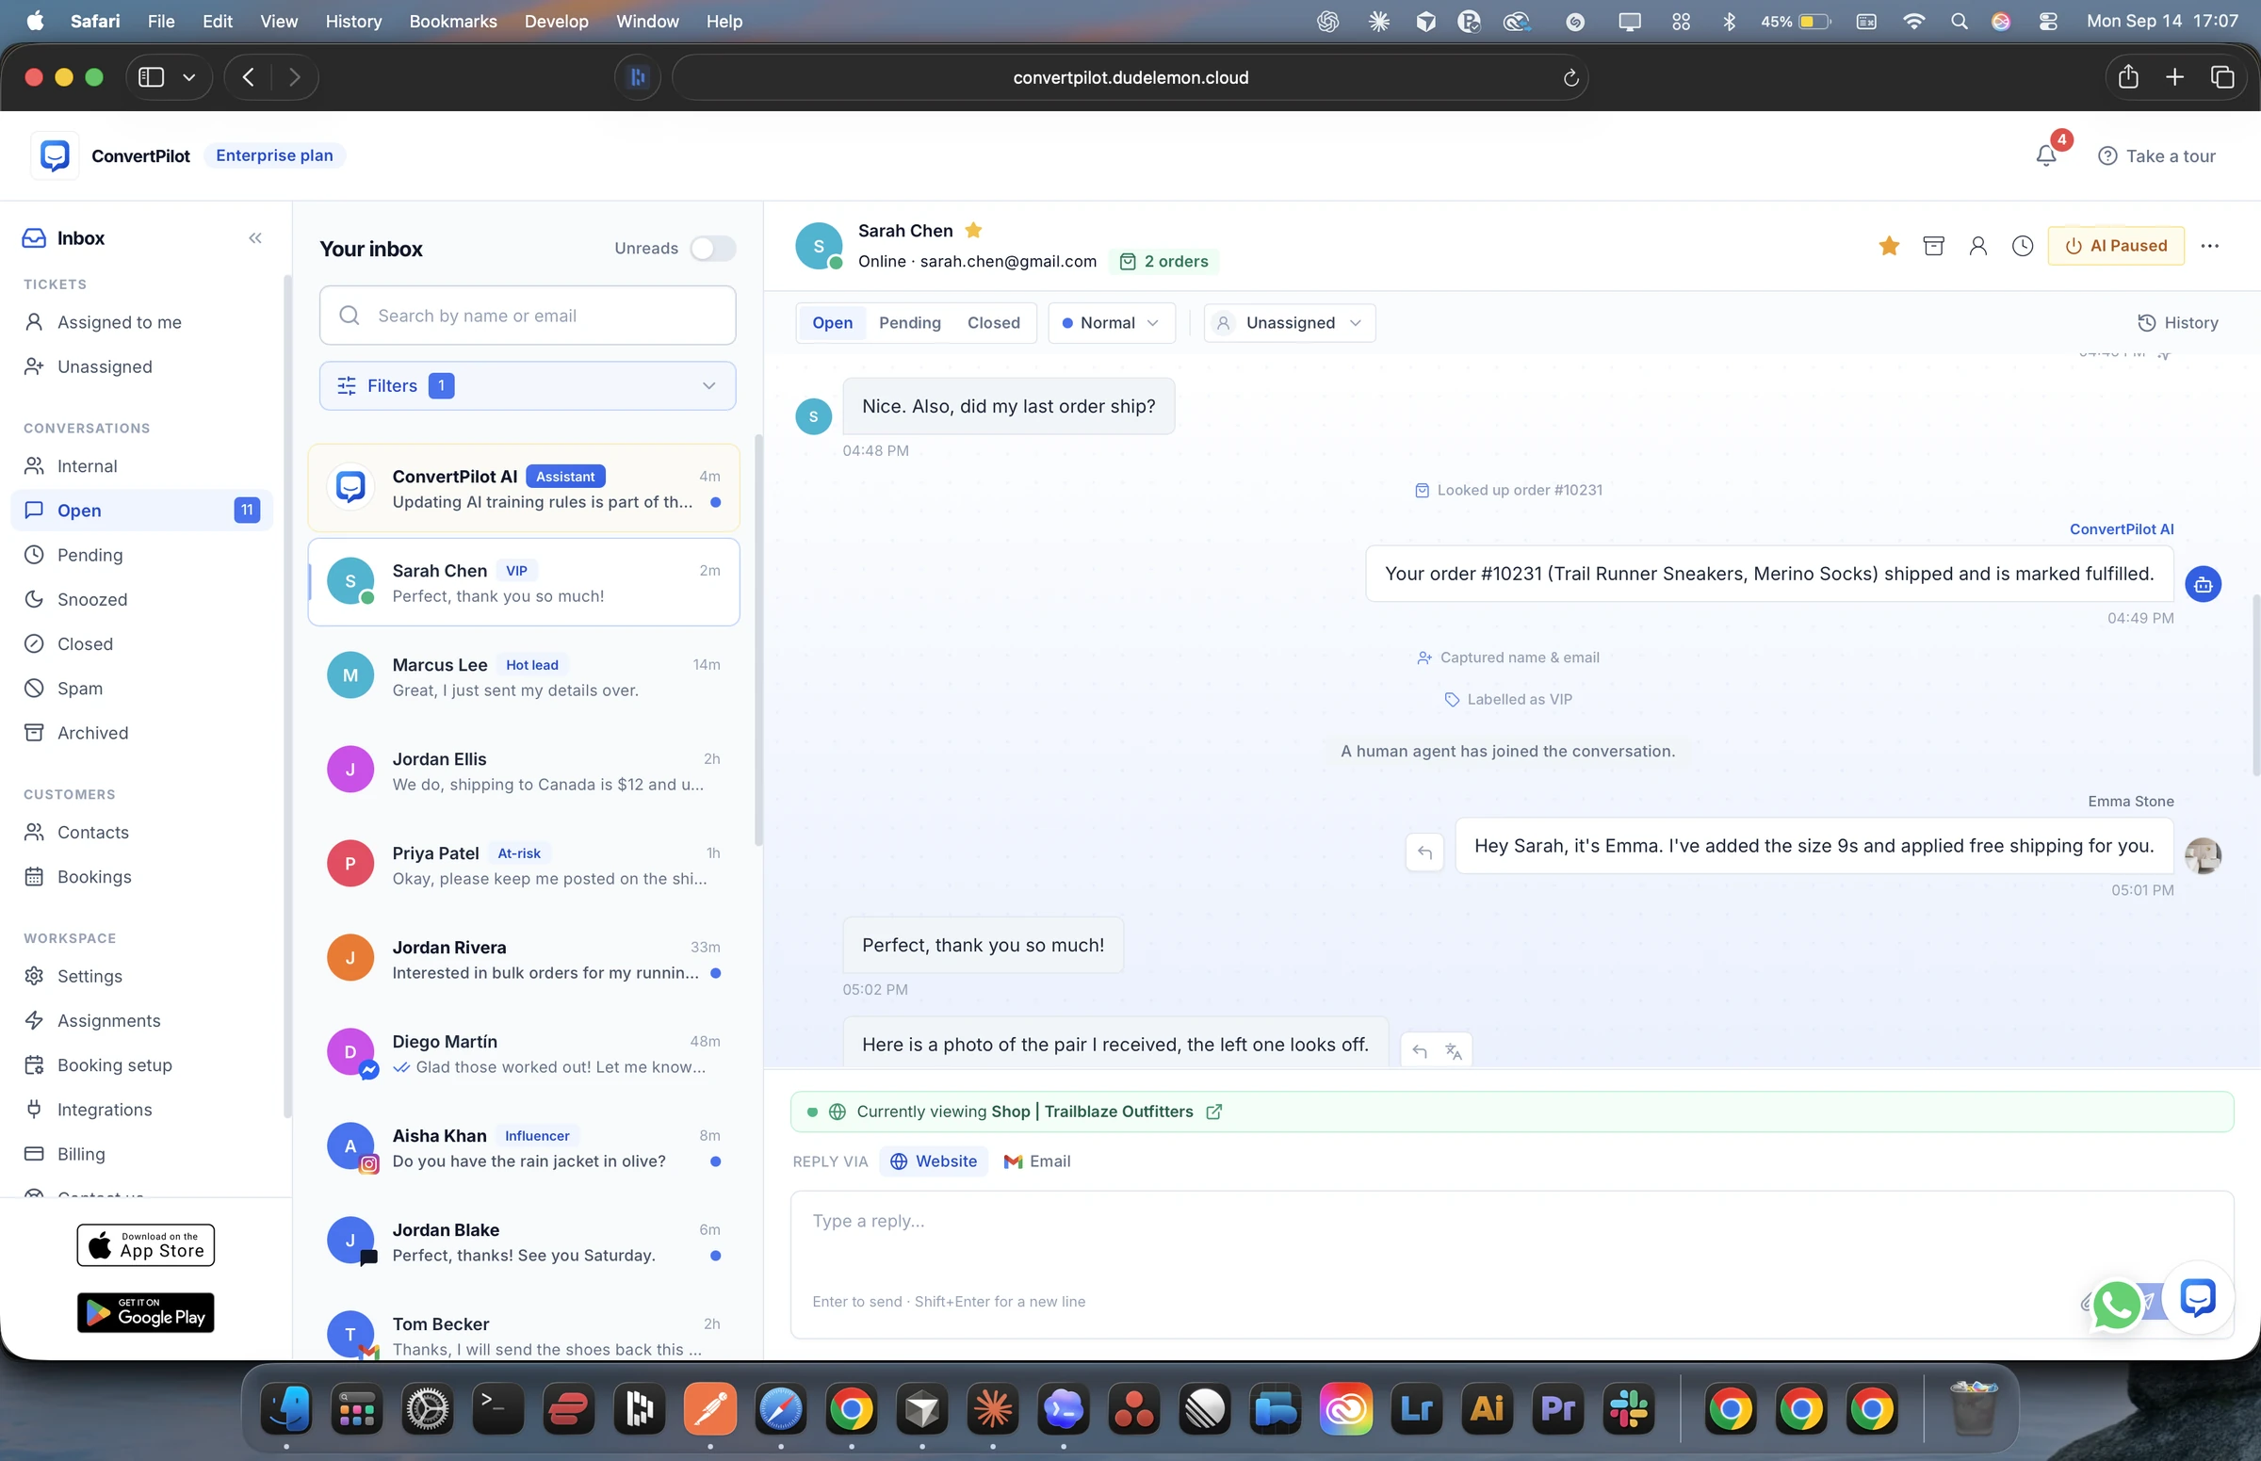Click the conversation list scrollbar
Viewport: 2261px width, 1461px height.
758,641
